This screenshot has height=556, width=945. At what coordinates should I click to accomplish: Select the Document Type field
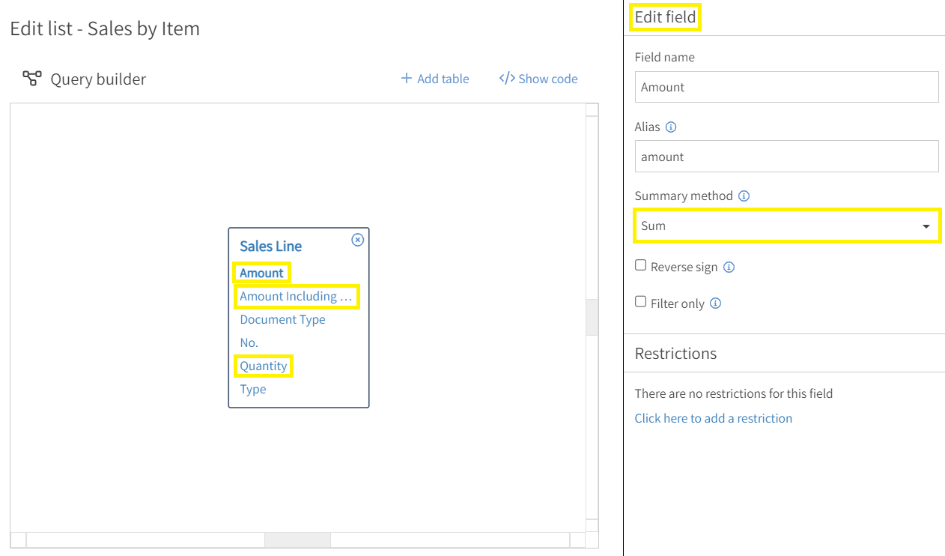pyautogui.click(x=282, y=319)
